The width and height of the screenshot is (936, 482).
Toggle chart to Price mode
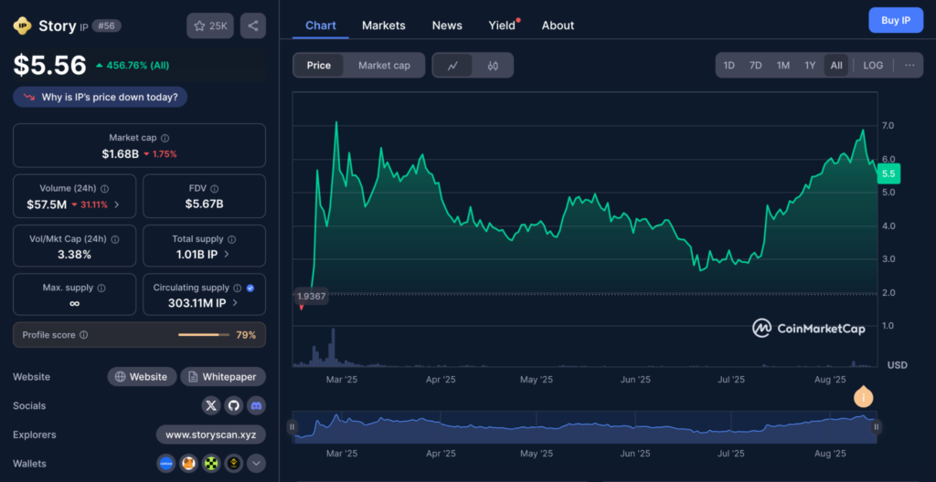point(319,66)
